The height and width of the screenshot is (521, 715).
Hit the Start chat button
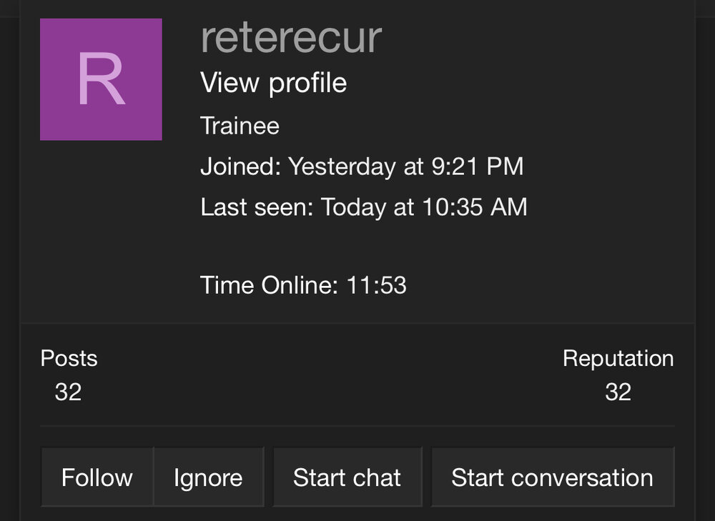point(347,477)
